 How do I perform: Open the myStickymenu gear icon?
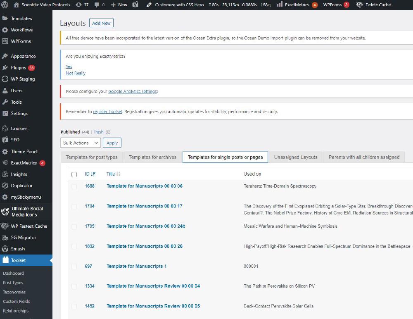(5, 197)
